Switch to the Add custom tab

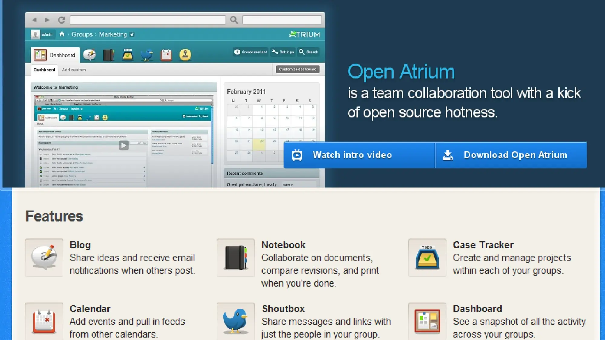click(x=74, y=70)
